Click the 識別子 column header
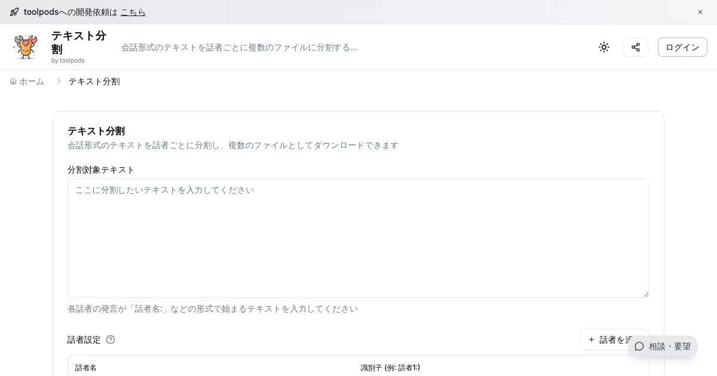 390,368
